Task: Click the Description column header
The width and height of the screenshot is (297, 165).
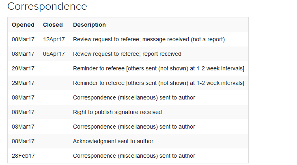Action: click(89, 25)
